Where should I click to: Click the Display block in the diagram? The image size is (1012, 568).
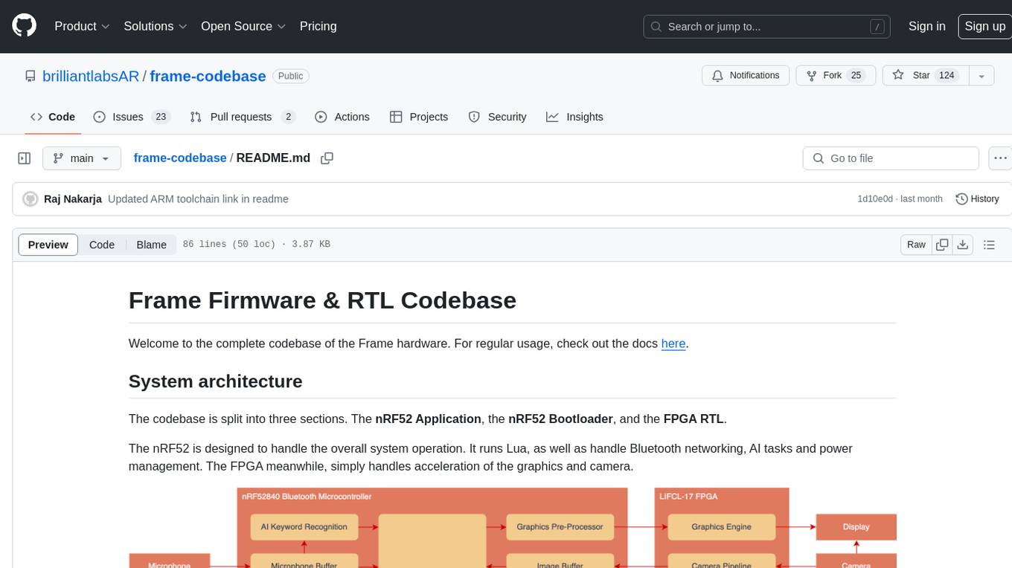tap(856, 526)
